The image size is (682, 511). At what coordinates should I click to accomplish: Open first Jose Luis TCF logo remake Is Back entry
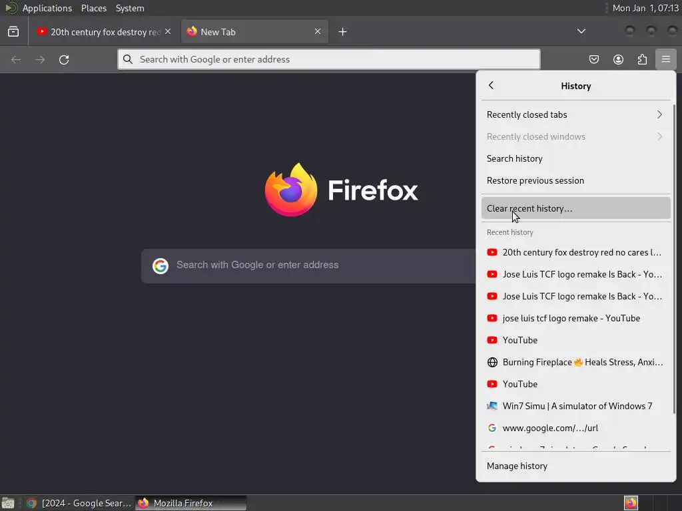coord(576,274)
